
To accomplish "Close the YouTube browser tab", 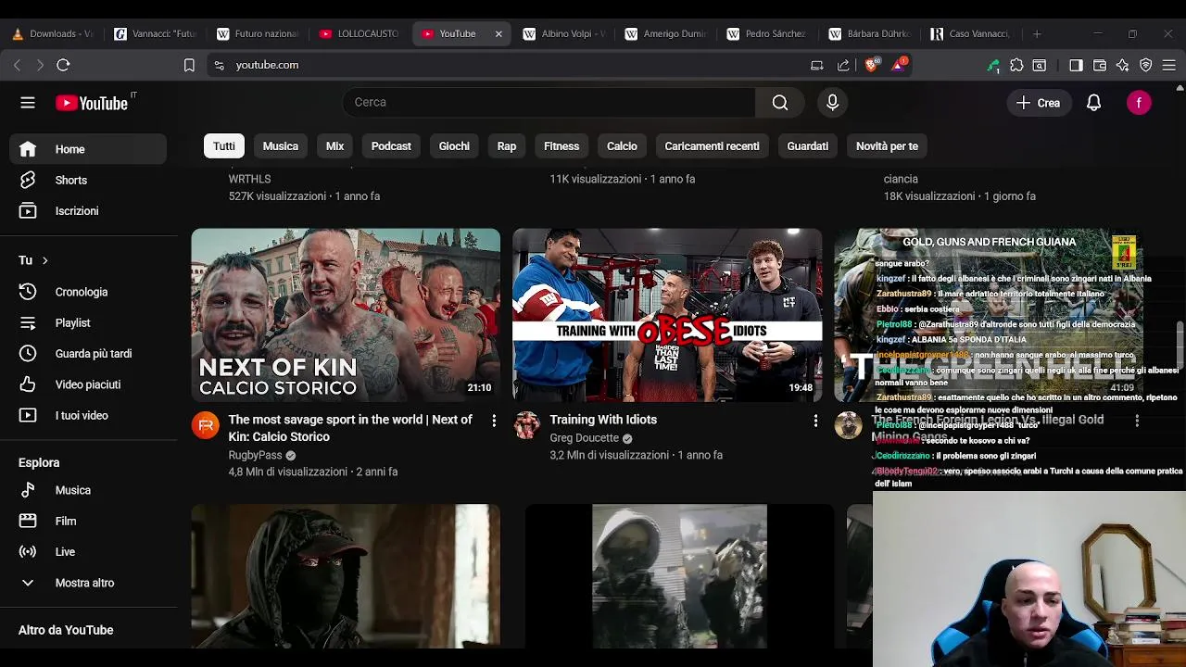I will 498,33.
